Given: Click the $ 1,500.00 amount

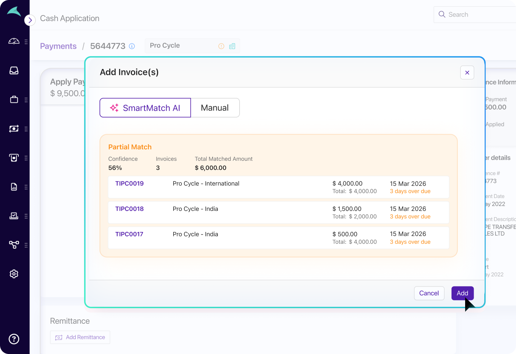Looking at the screenshot, I should (347, 209).
